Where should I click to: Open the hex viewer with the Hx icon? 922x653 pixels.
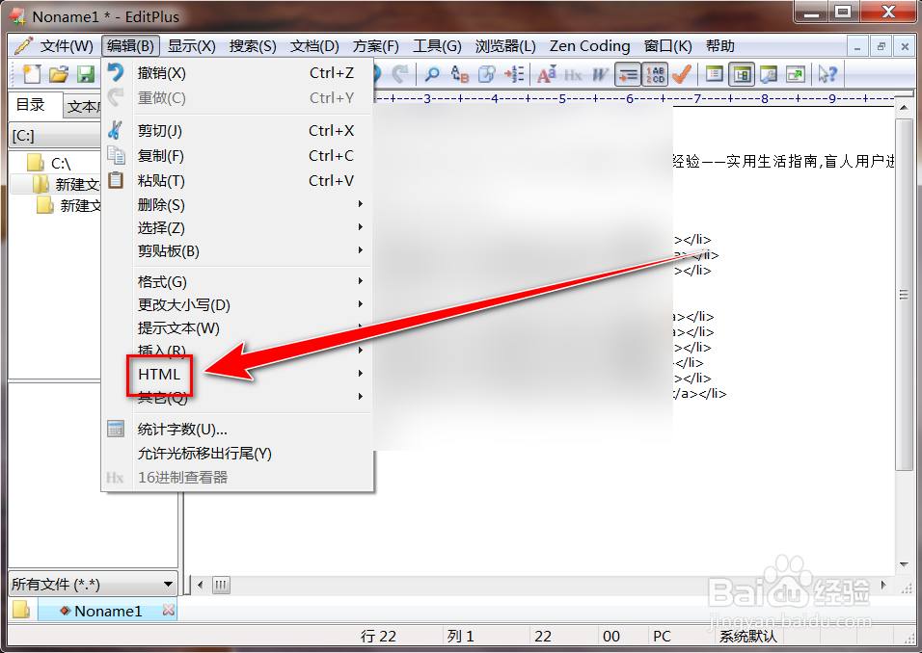pyautogui.click(x=572, y=73)
